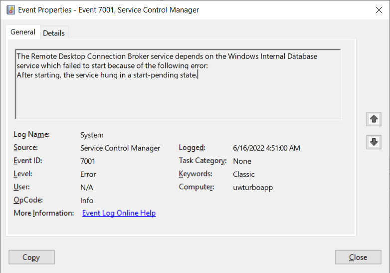This screenshot has width=390, height=273.
Task: Click the previous event up arrow button
Action: pos(374,119)
